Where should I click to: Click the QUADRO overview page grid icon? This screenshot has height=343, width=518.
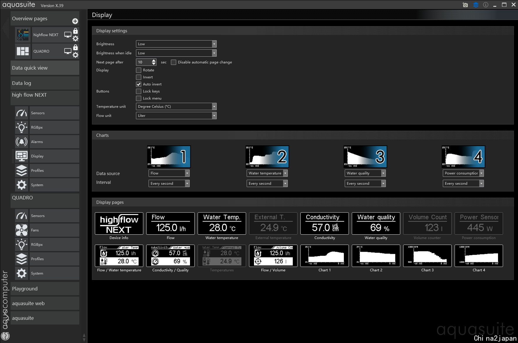[23, 51]
